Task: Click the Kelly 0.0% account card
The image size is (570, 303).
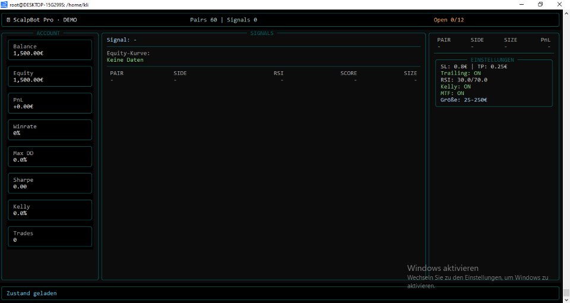Action: click(x=50, y=210)
